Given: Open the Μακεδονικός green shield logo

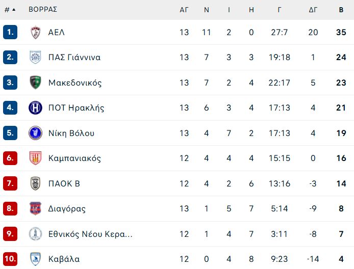Looking at the screenshot, I should point(35,83).
